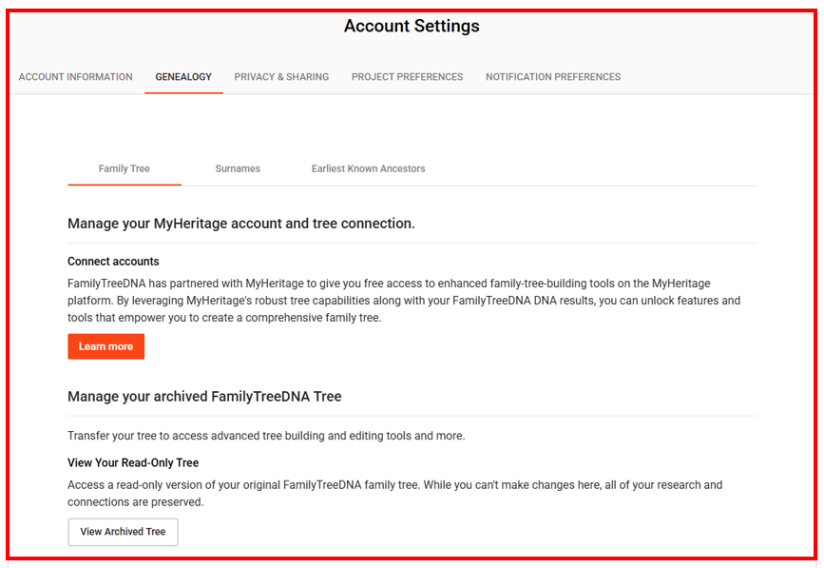Screen dimensions: 824x568
Task: Click the 'View Your Read-Only Tree' subheading
Action: [x=133, y=462]
